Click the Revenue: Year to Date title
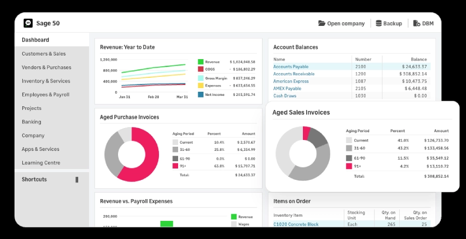 pyautogui.click(x=127, y=47)
